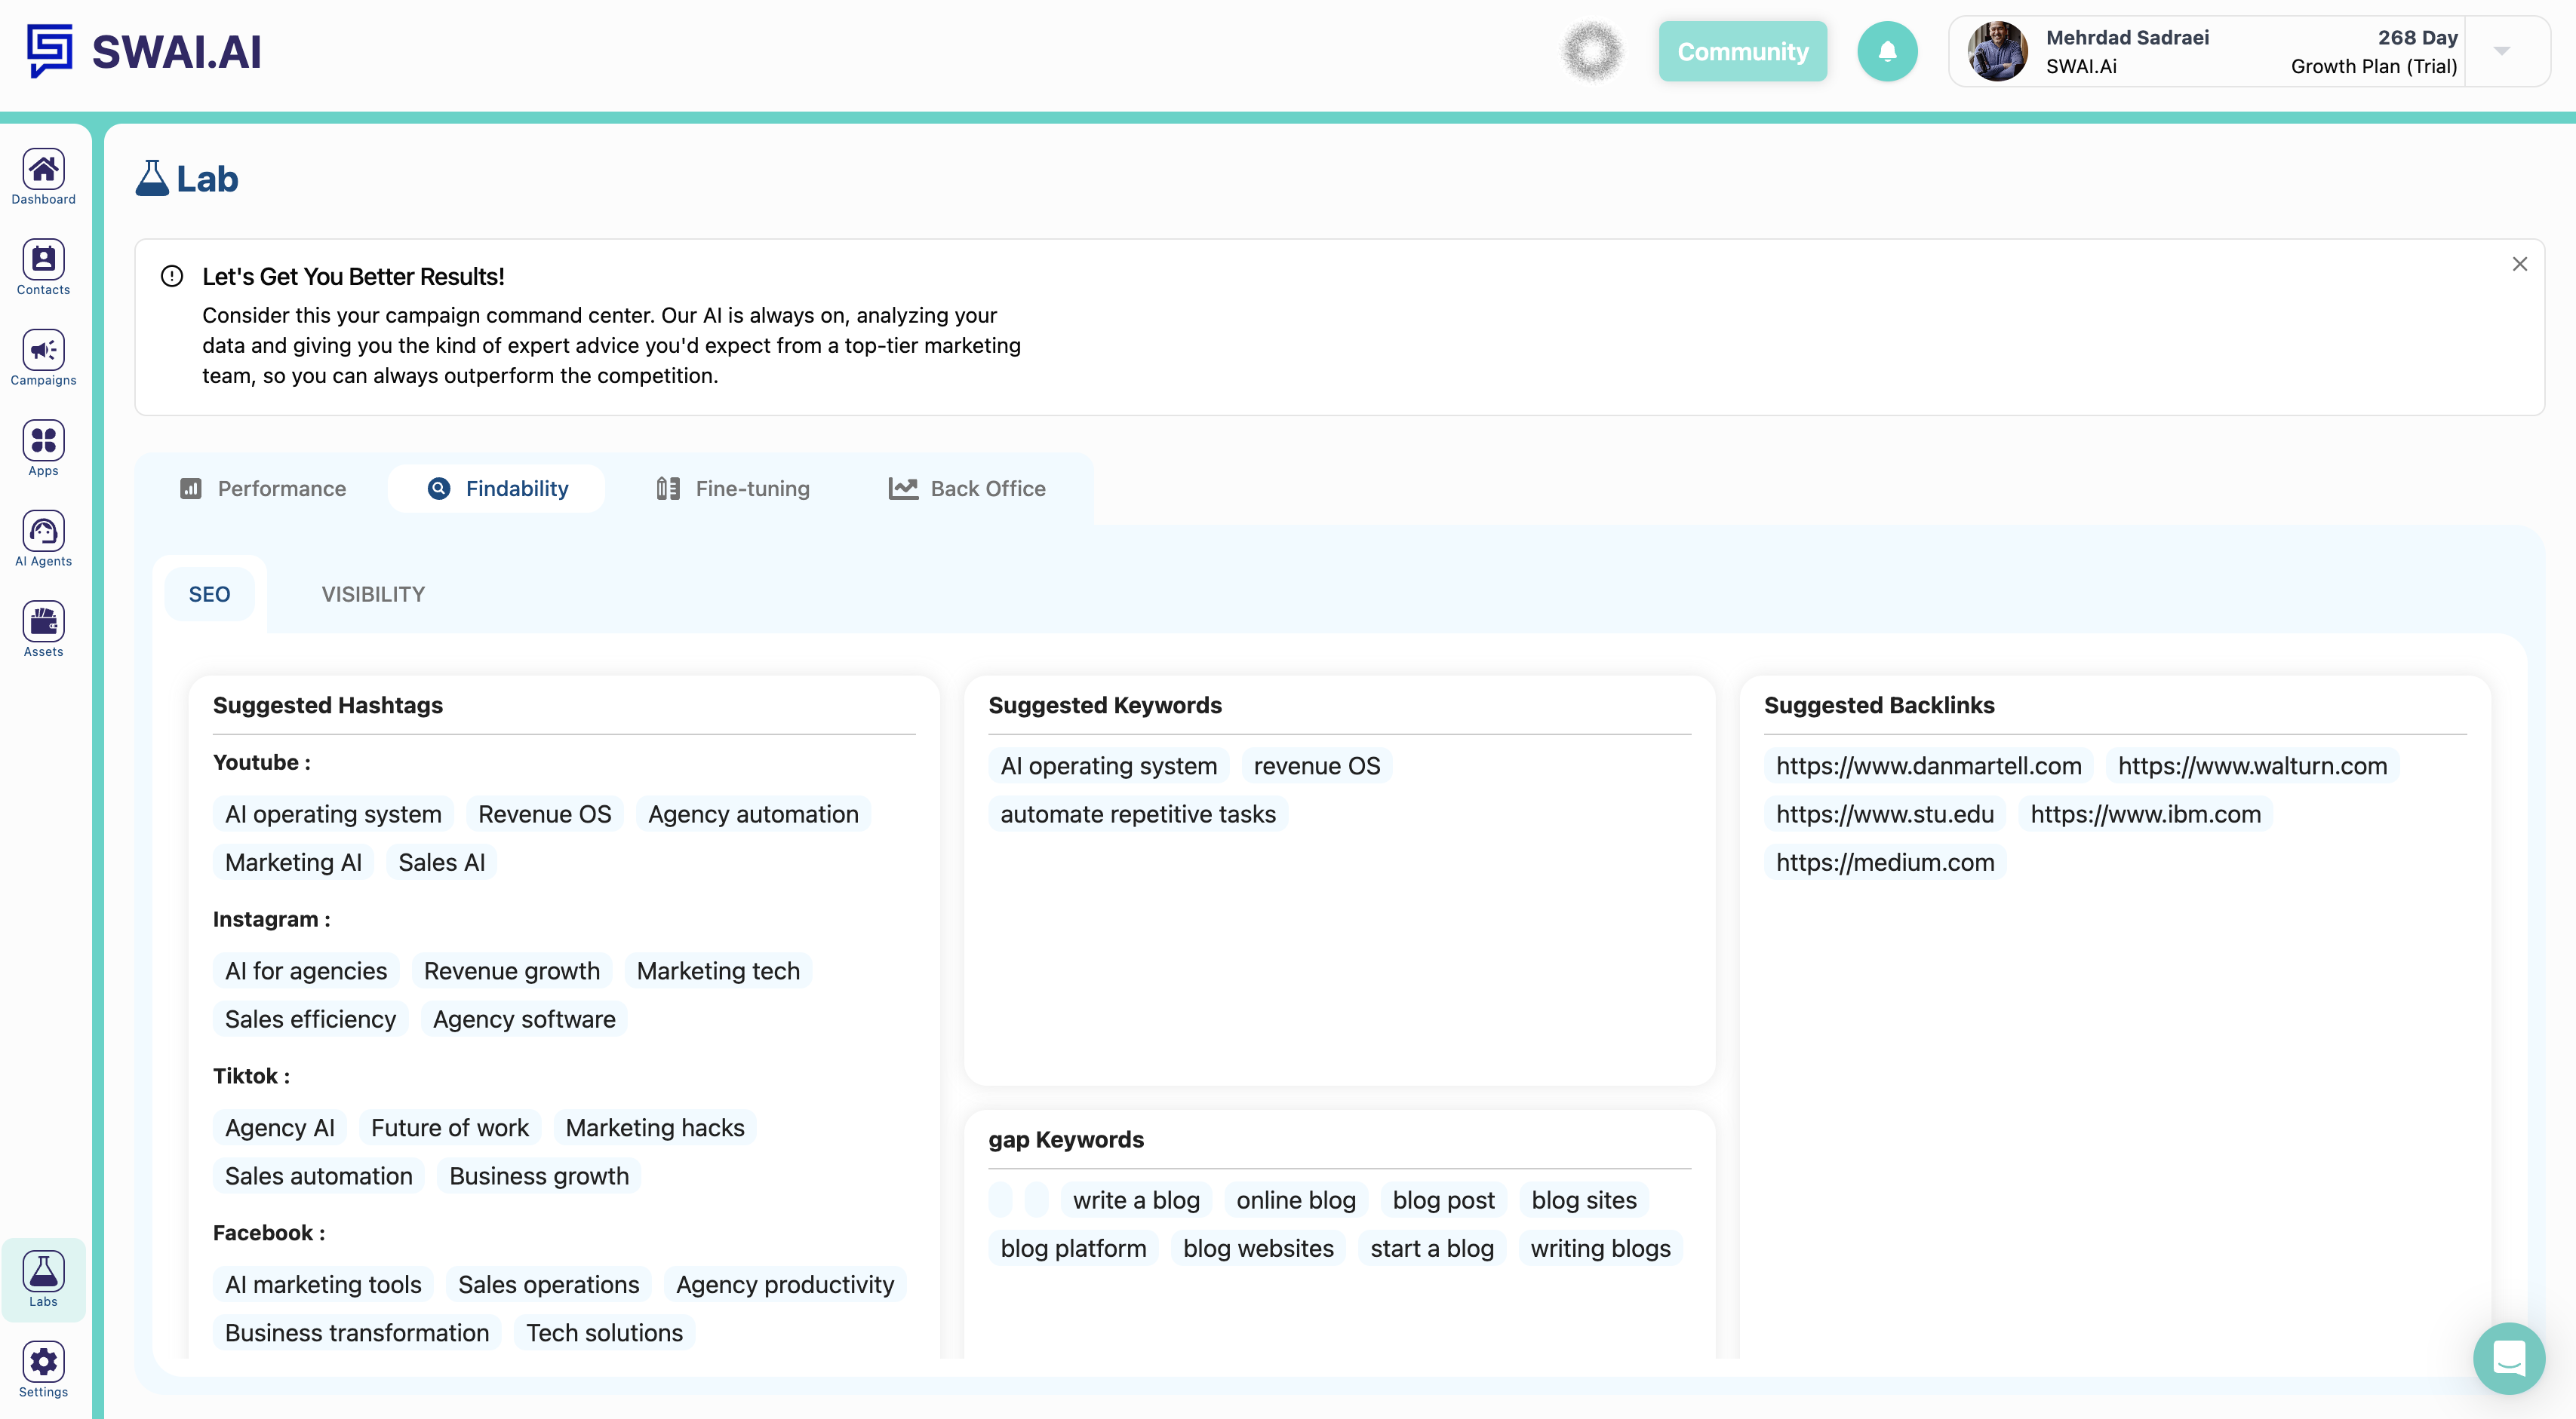Switch to the Back Office tab
This screenshot has height=1419, width=2576.
[965, 489]
